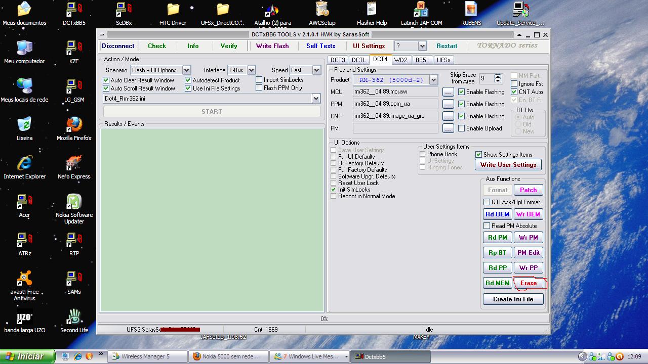
Task: Open LG_GSM desktop shortcut
Action: coord(74,90)
